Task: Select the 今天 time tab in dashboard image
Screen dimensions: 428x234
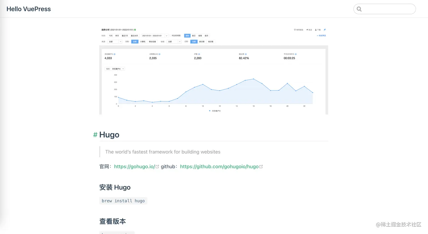Action: tap(111, 36)
